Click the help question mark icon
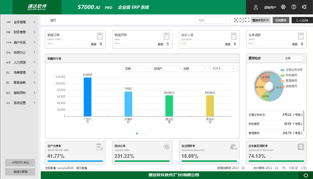The image size is (313, 179). [x=294, y=7]
